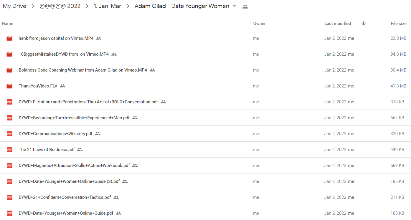Click the 449 KB file size value
Viewport: 411px width, 220px height.
397,150
